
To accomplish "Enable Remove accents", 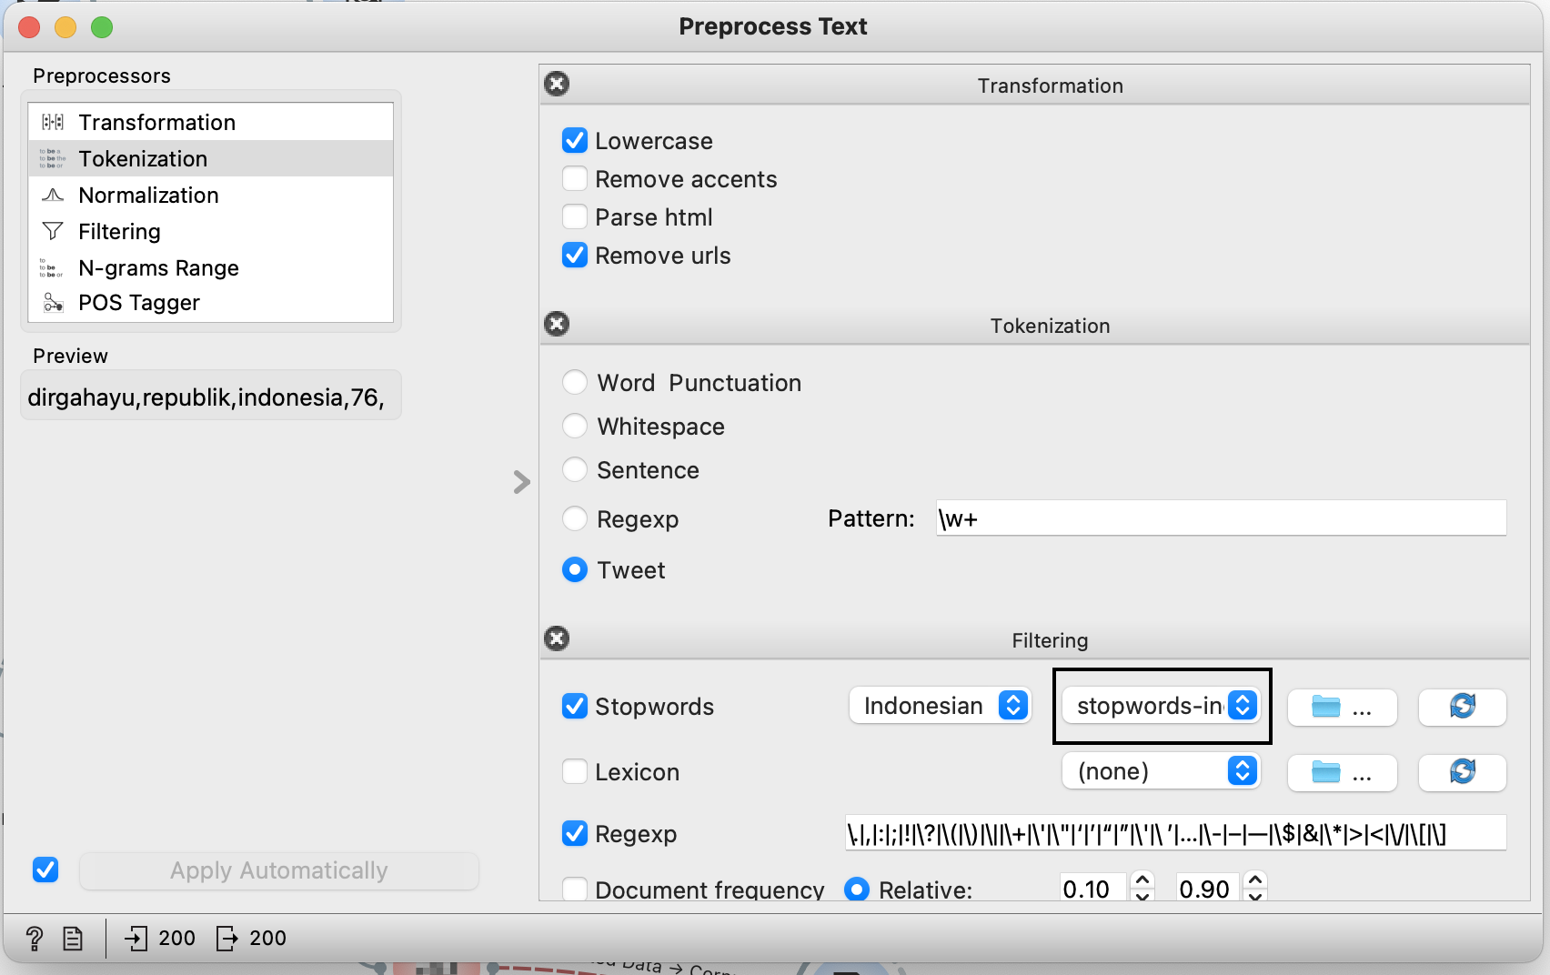I will pos(575,178).
